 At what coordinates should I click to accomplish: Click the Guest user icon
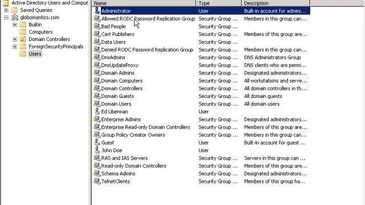(x=97, y=142)
